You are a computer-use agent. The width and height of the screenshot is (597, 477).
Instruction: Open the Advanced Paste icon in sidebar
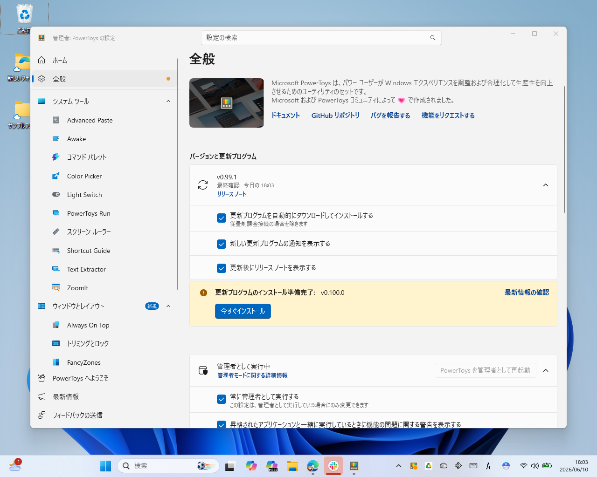[56, 120]
